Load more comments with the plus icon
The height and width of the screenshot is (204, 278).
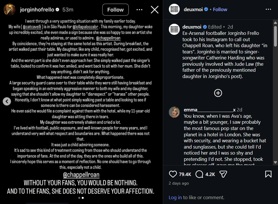tap(218, 93)
